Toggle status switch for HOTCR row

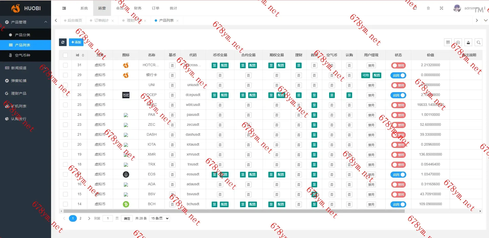point(398,65)
